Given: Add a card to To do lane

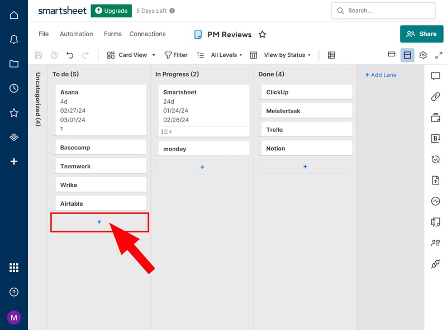Looking at the screenshot, I should 99,222.
